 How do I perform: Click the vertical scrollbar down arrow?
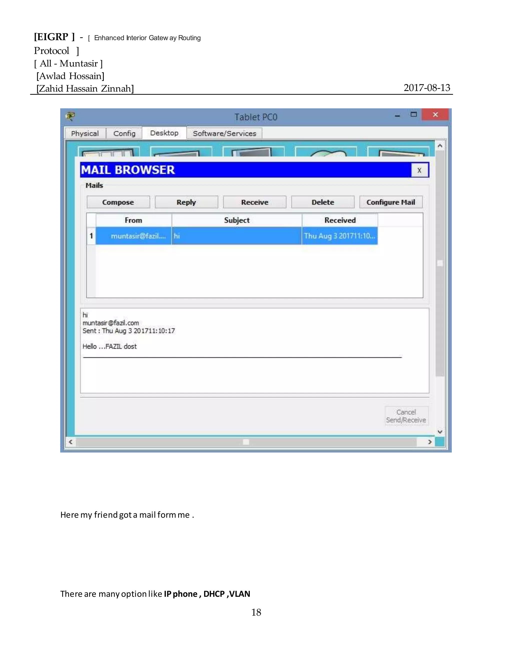tap(440, 432)
